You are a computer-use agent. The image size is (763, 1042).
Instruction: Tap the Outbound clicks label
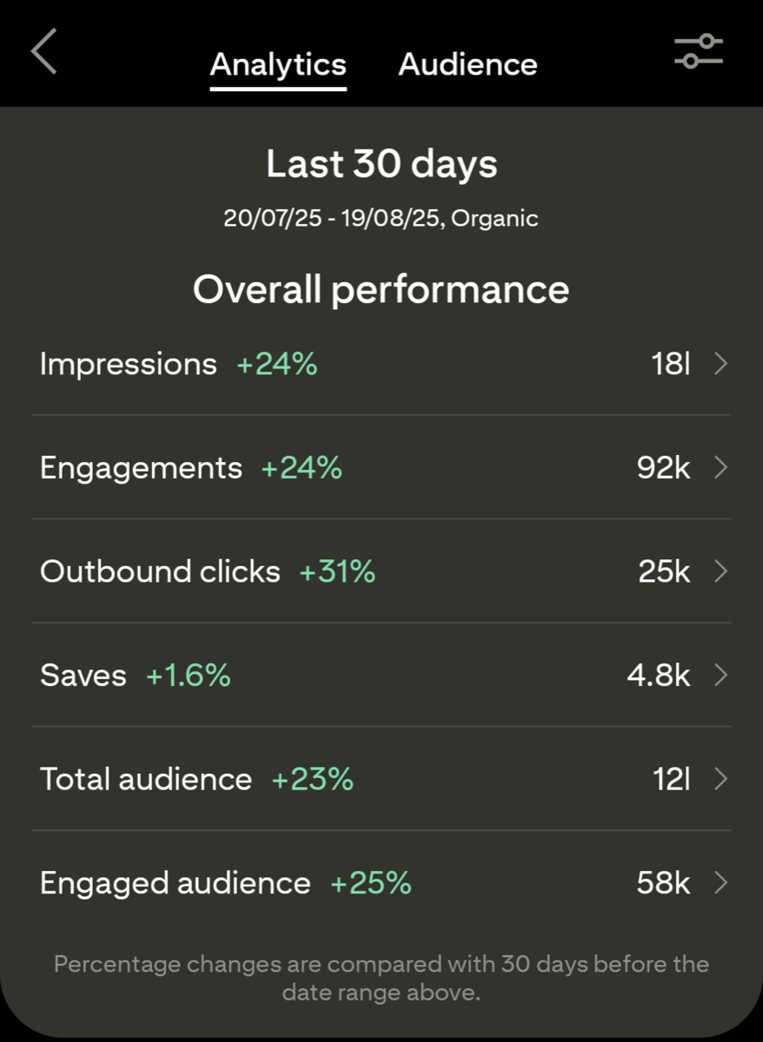tap(160, 571)
